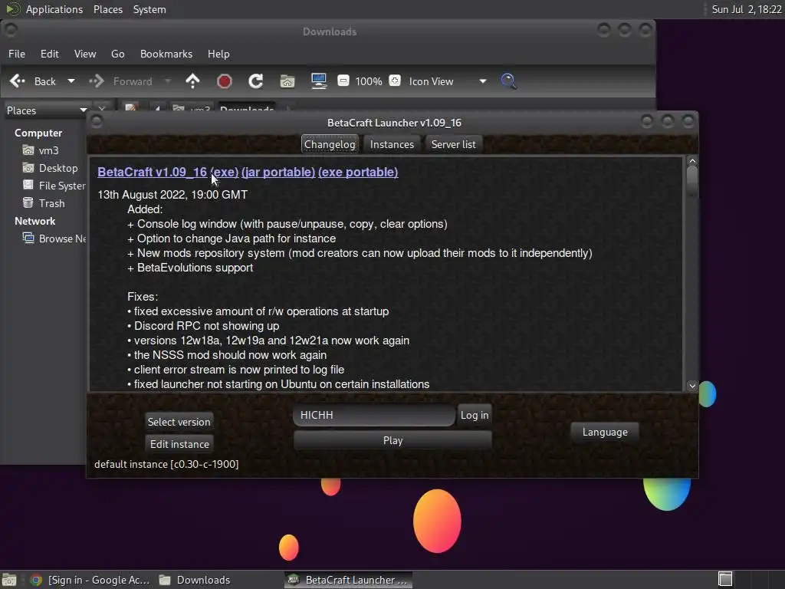Click the workspace switcher icon in taskbar
This screenshot has width=785, height=589.
tap(725, 580)
